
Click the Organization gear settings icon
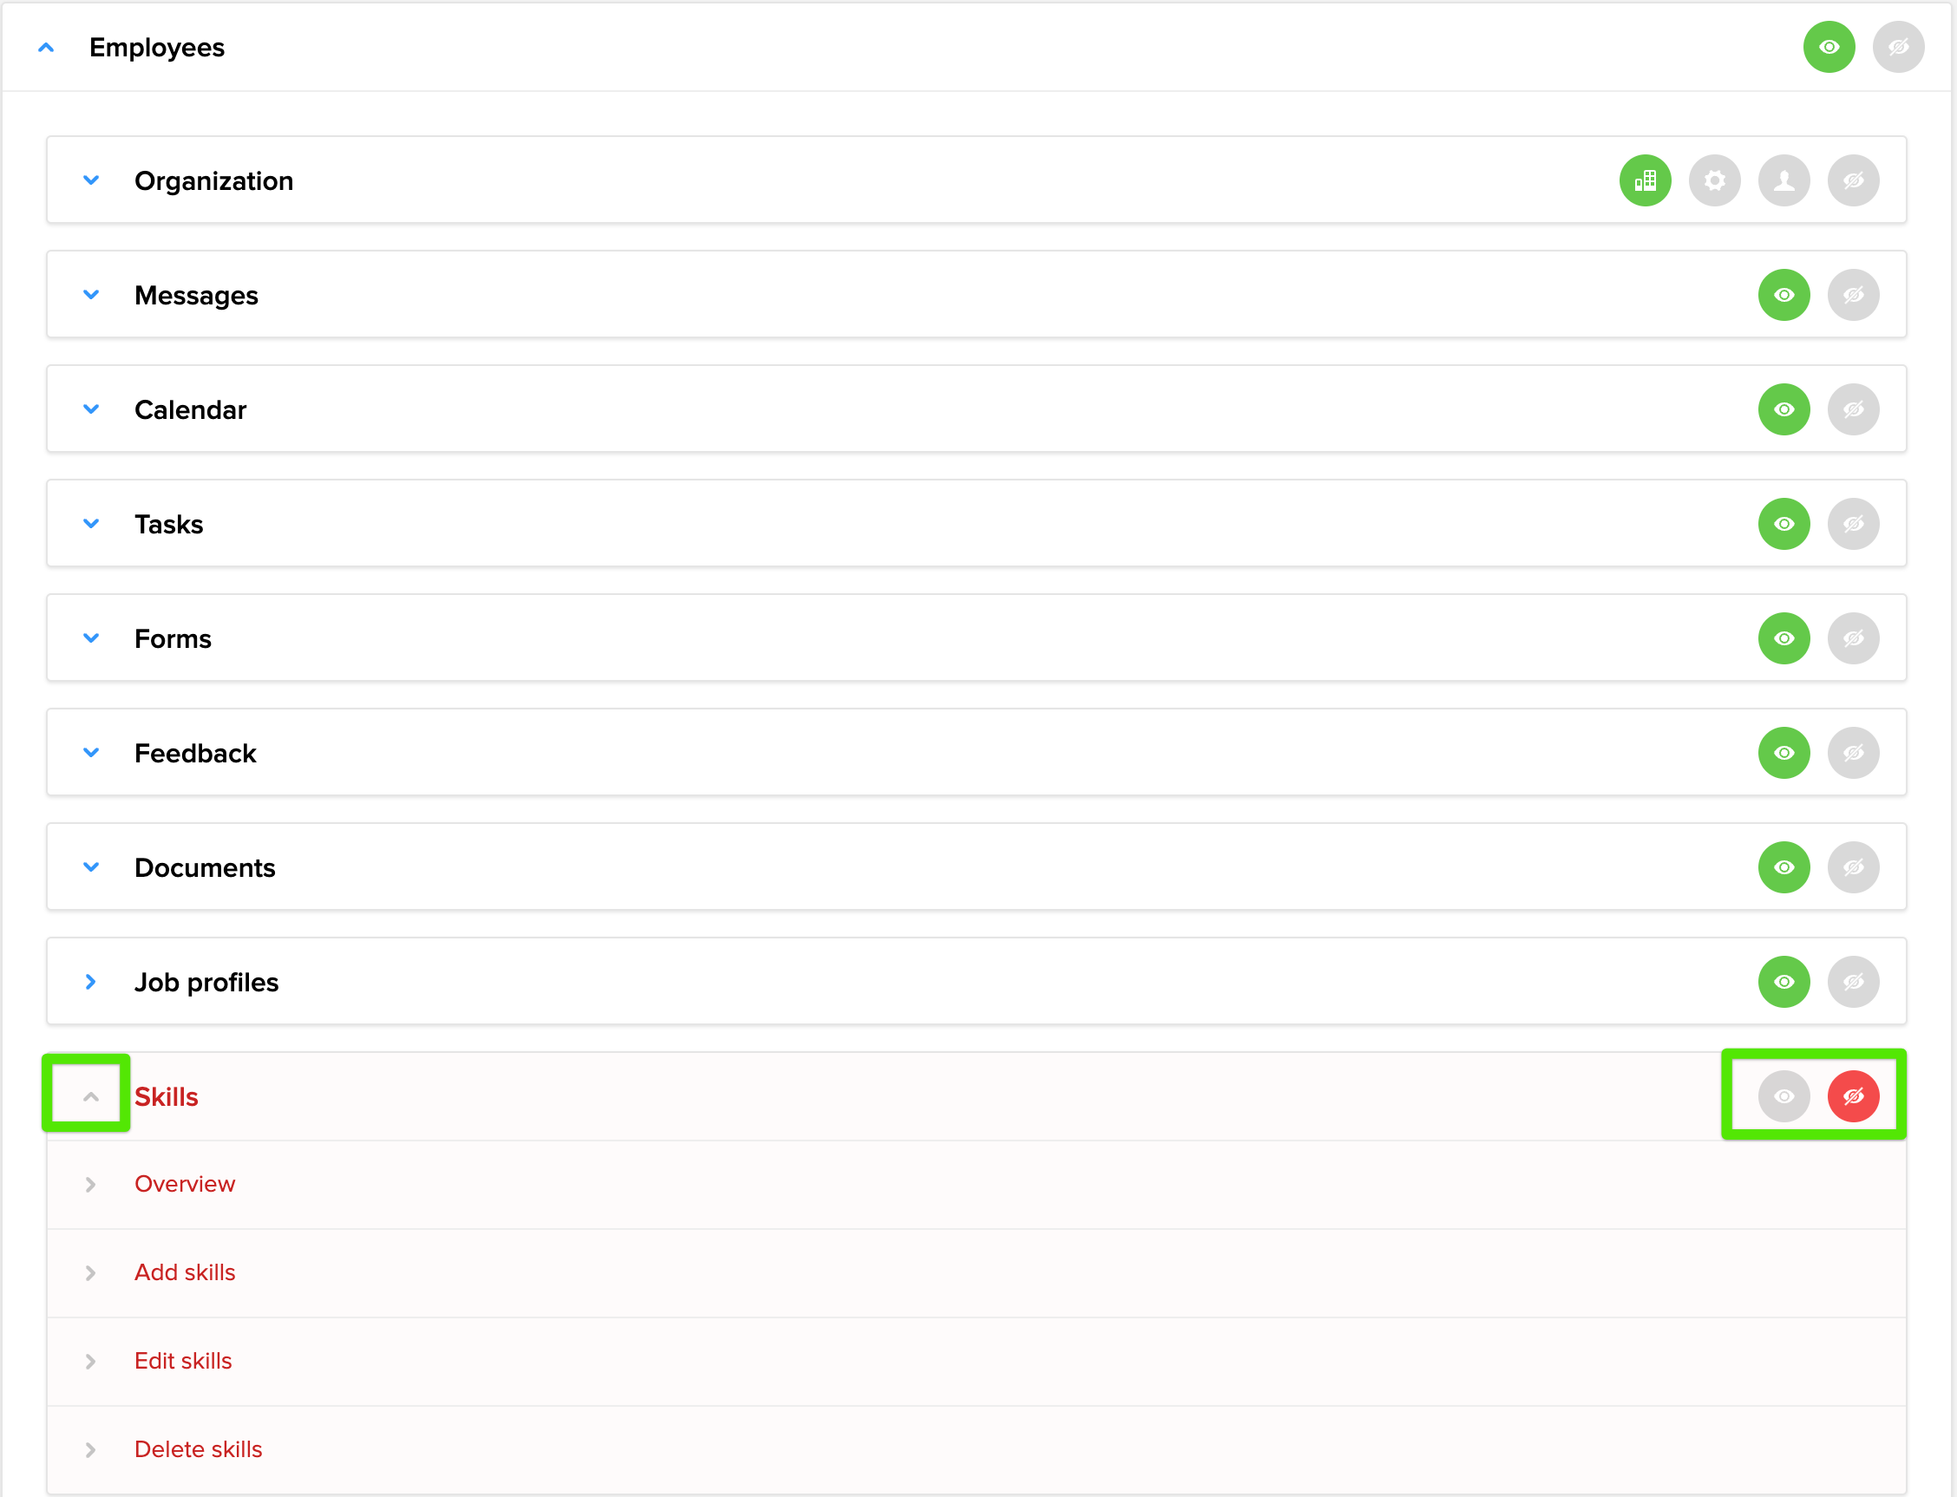(1714, 181)
